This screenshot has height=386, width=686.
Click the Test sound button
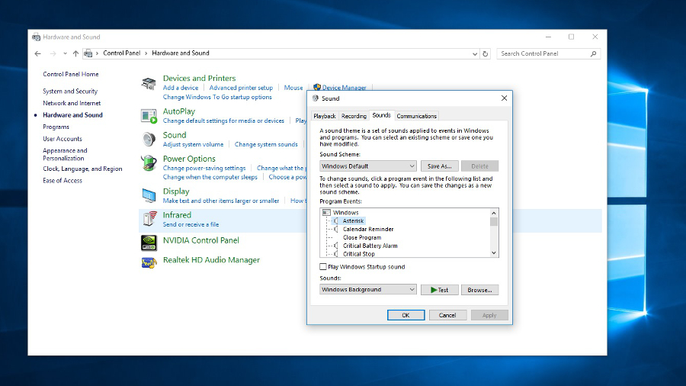pyautogui.click(x=439, y=290)
